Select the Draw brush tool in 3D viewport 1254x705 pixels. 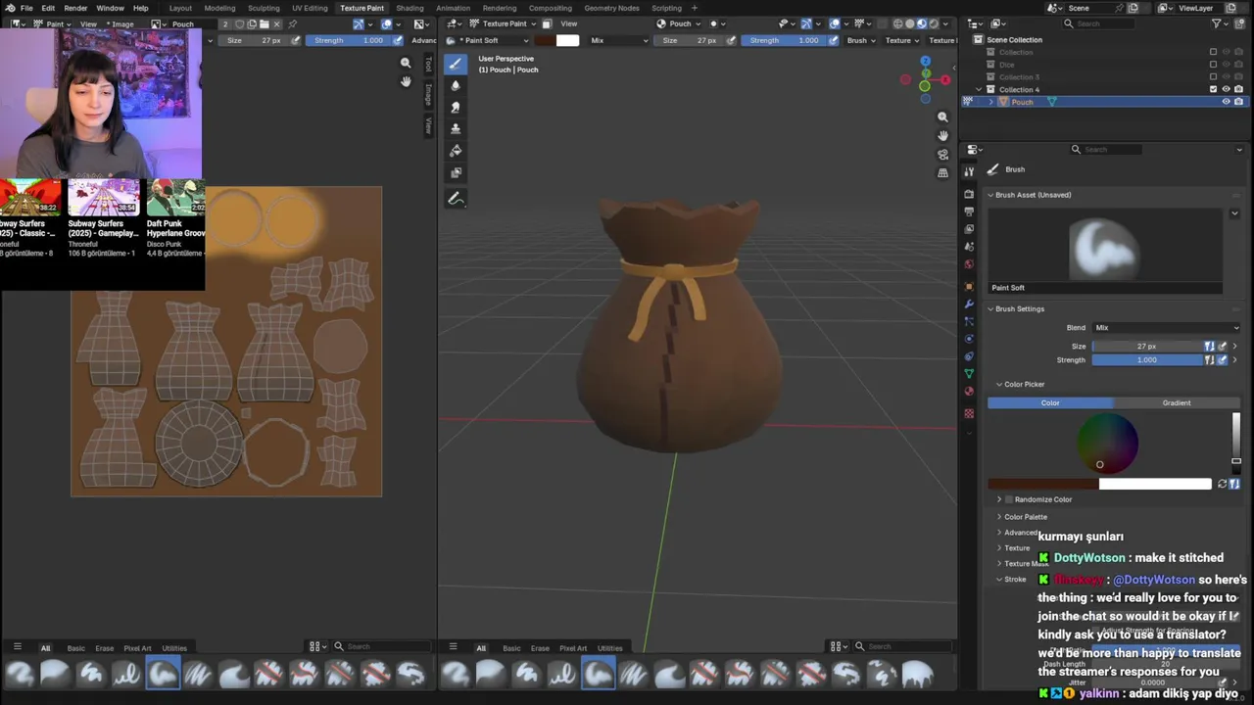456,65
